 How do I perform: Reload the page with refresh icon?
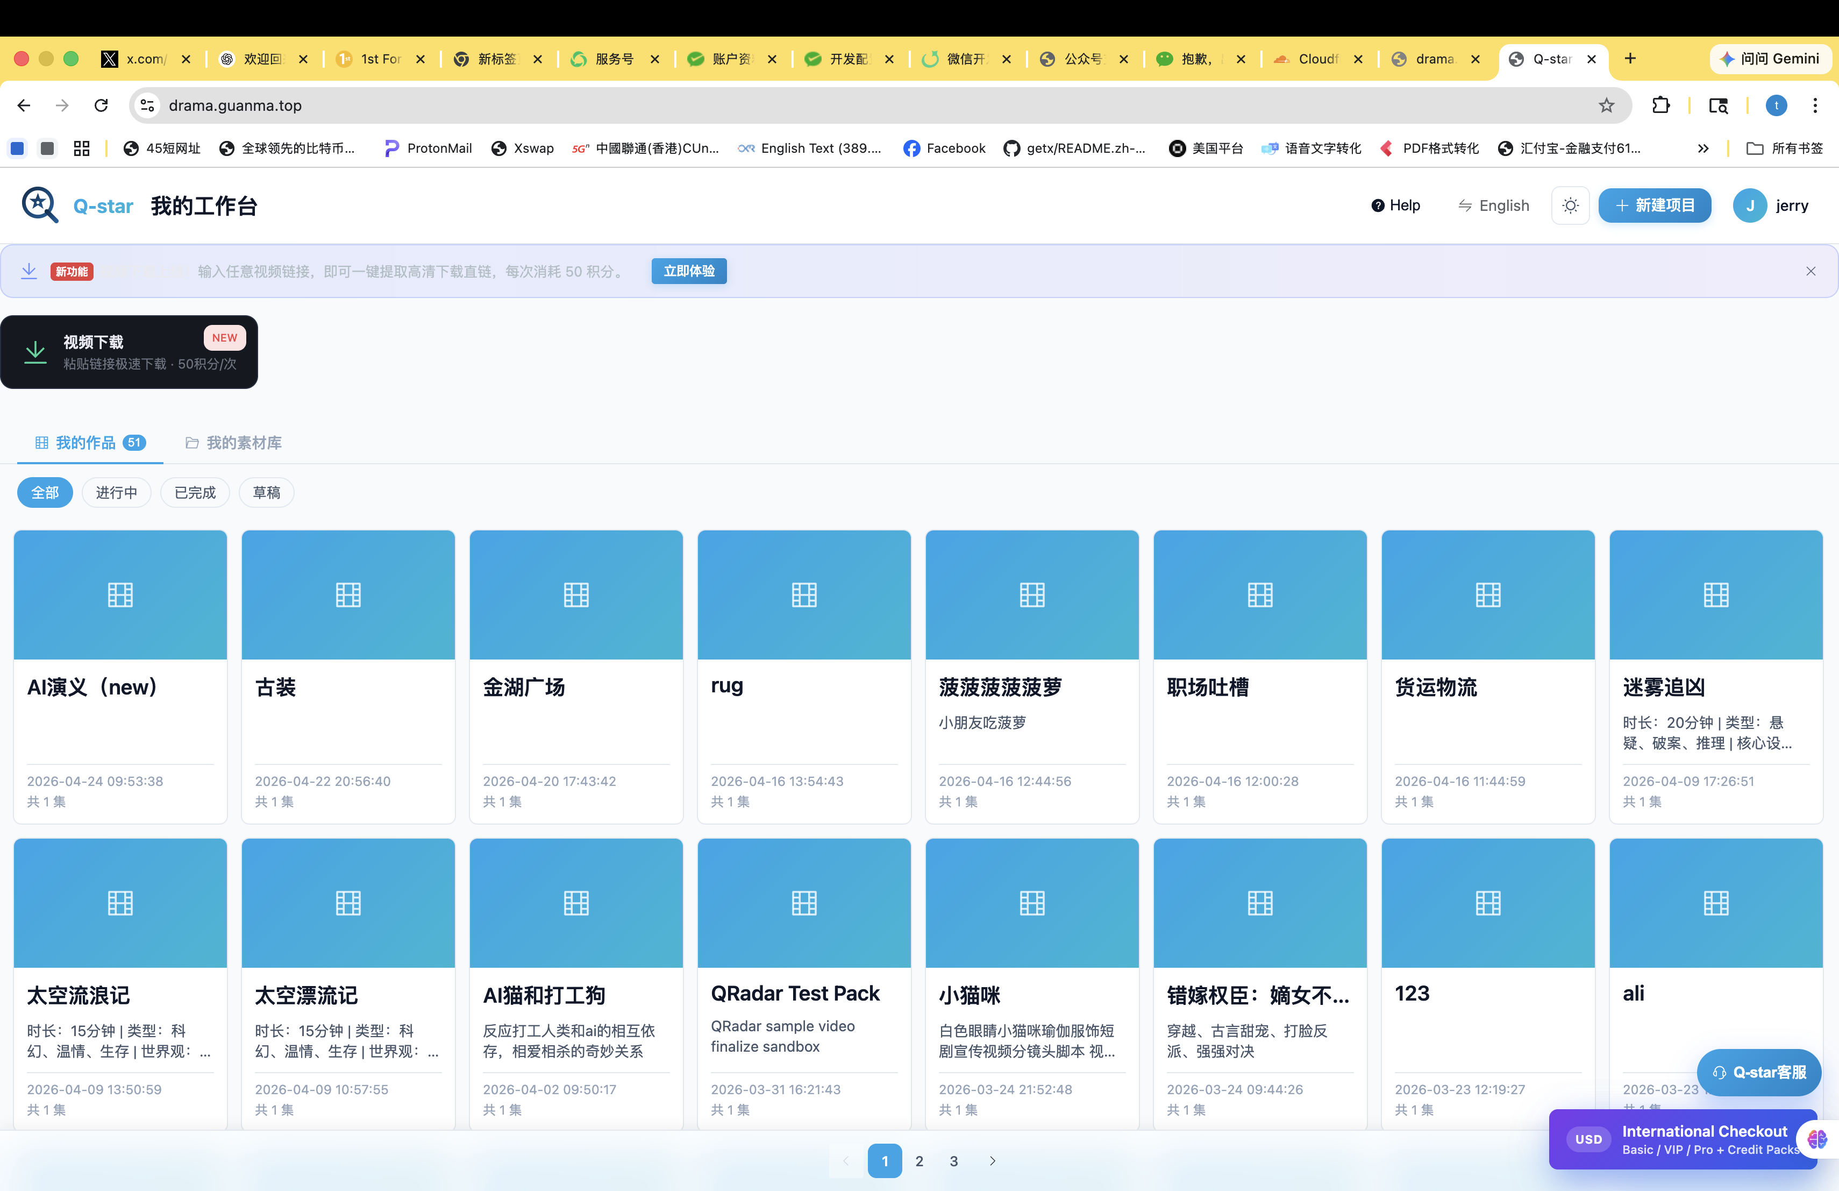(101, 105)
